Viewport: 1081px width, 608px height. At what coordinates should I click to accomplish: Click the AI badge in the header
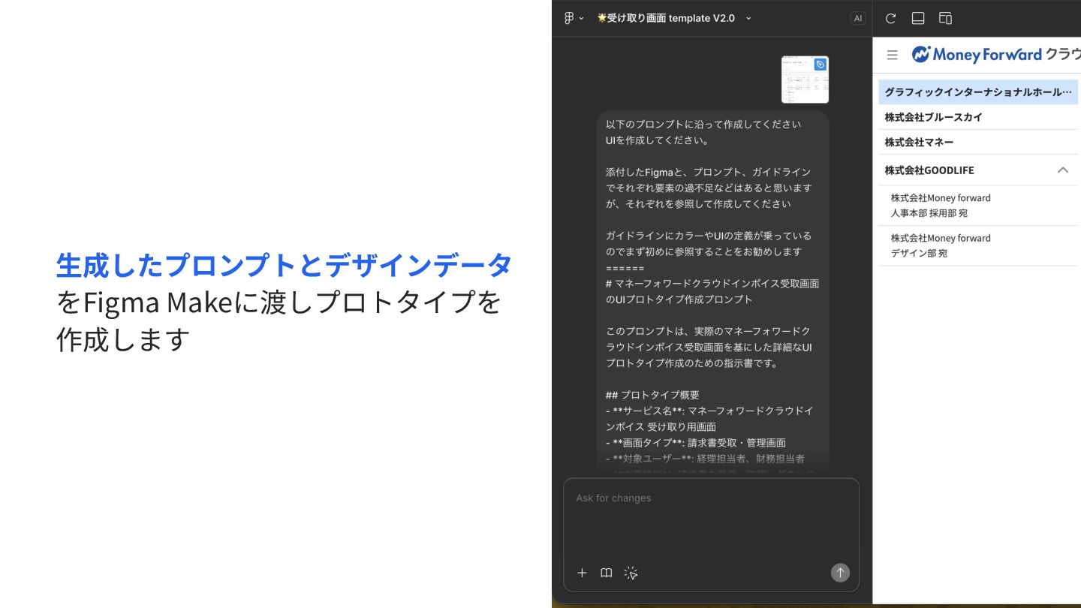click(x=857, y=18)
